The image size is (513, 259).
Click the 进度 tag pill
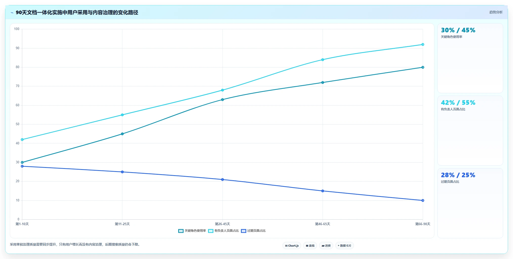point(326,246)
